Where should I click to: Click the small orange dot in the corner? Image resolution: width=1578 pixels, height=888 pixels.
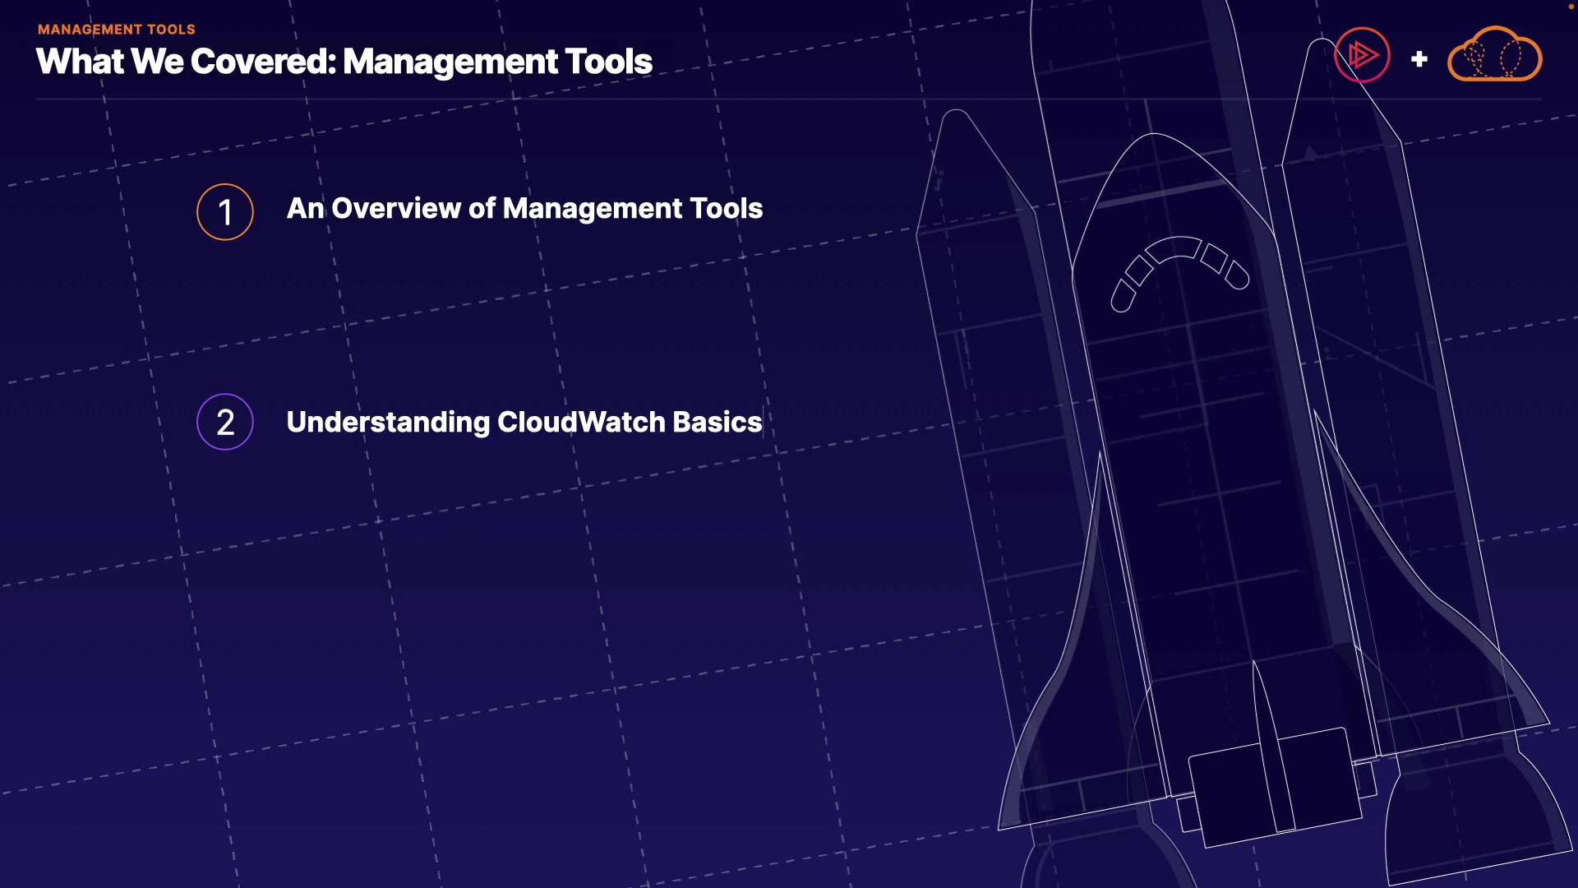(x=1571, y=6)
